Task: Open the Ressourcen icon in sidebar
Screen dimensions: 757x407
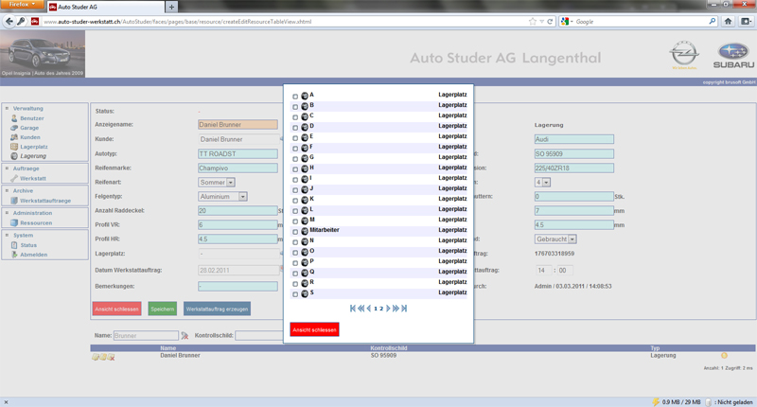Action: pyautogui.click(x=14, y=223)
